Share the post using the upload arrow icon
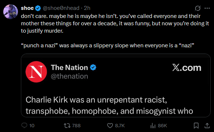This screenshot has width=214, height=132. point(207,125)
